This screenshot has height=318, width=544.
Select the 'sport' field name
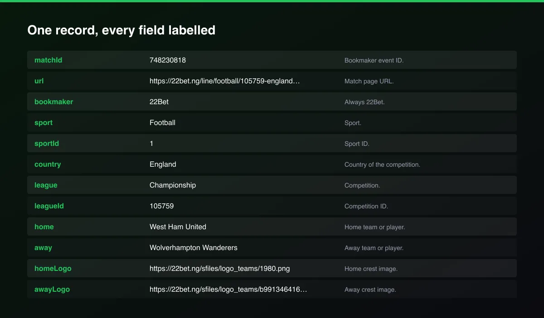(44, 122)
